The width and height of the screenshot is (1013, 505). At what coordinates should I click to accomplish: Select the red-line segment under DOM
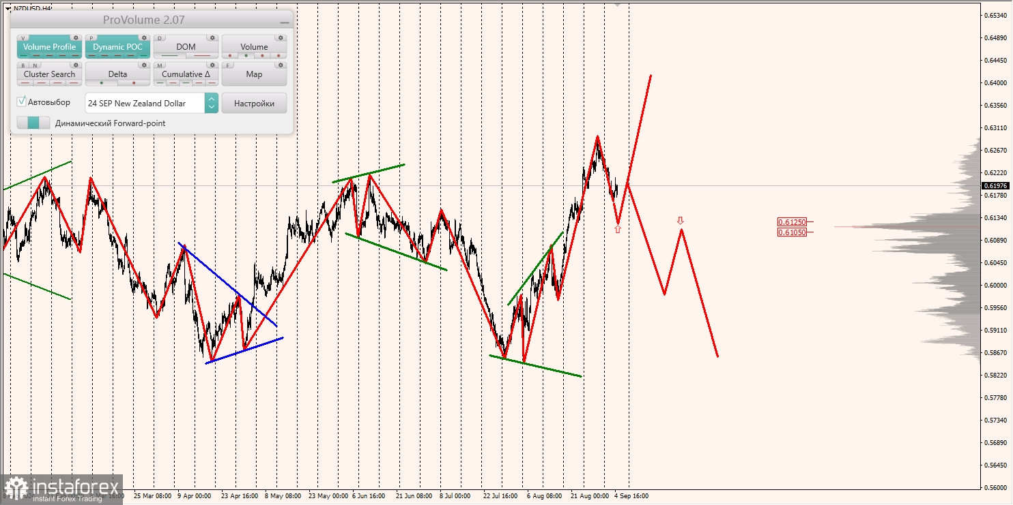tap(202, 55)
